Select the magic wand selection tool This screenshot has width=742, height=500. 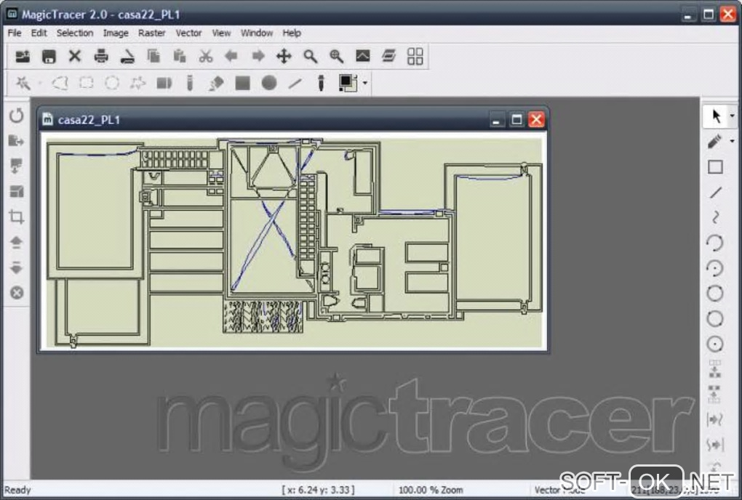pos(23,83)
